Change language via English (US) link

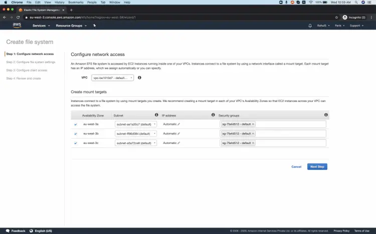pos(43,231)
